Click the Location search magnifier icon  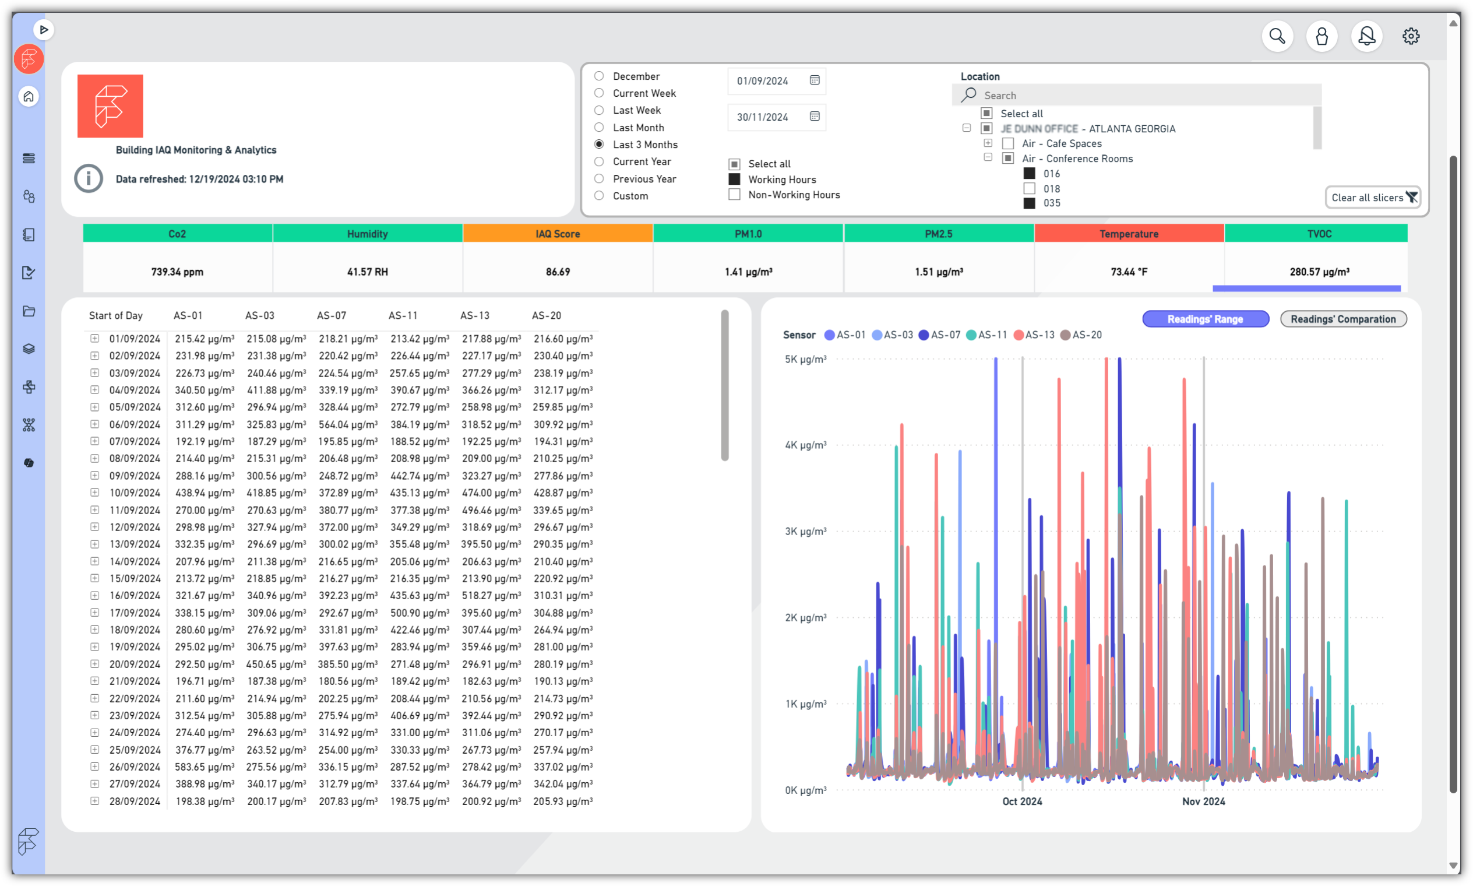pos(969,95)
